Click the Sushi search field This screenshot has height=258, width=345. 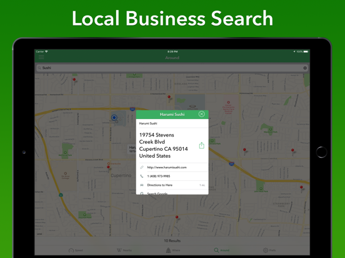(172, 68)
